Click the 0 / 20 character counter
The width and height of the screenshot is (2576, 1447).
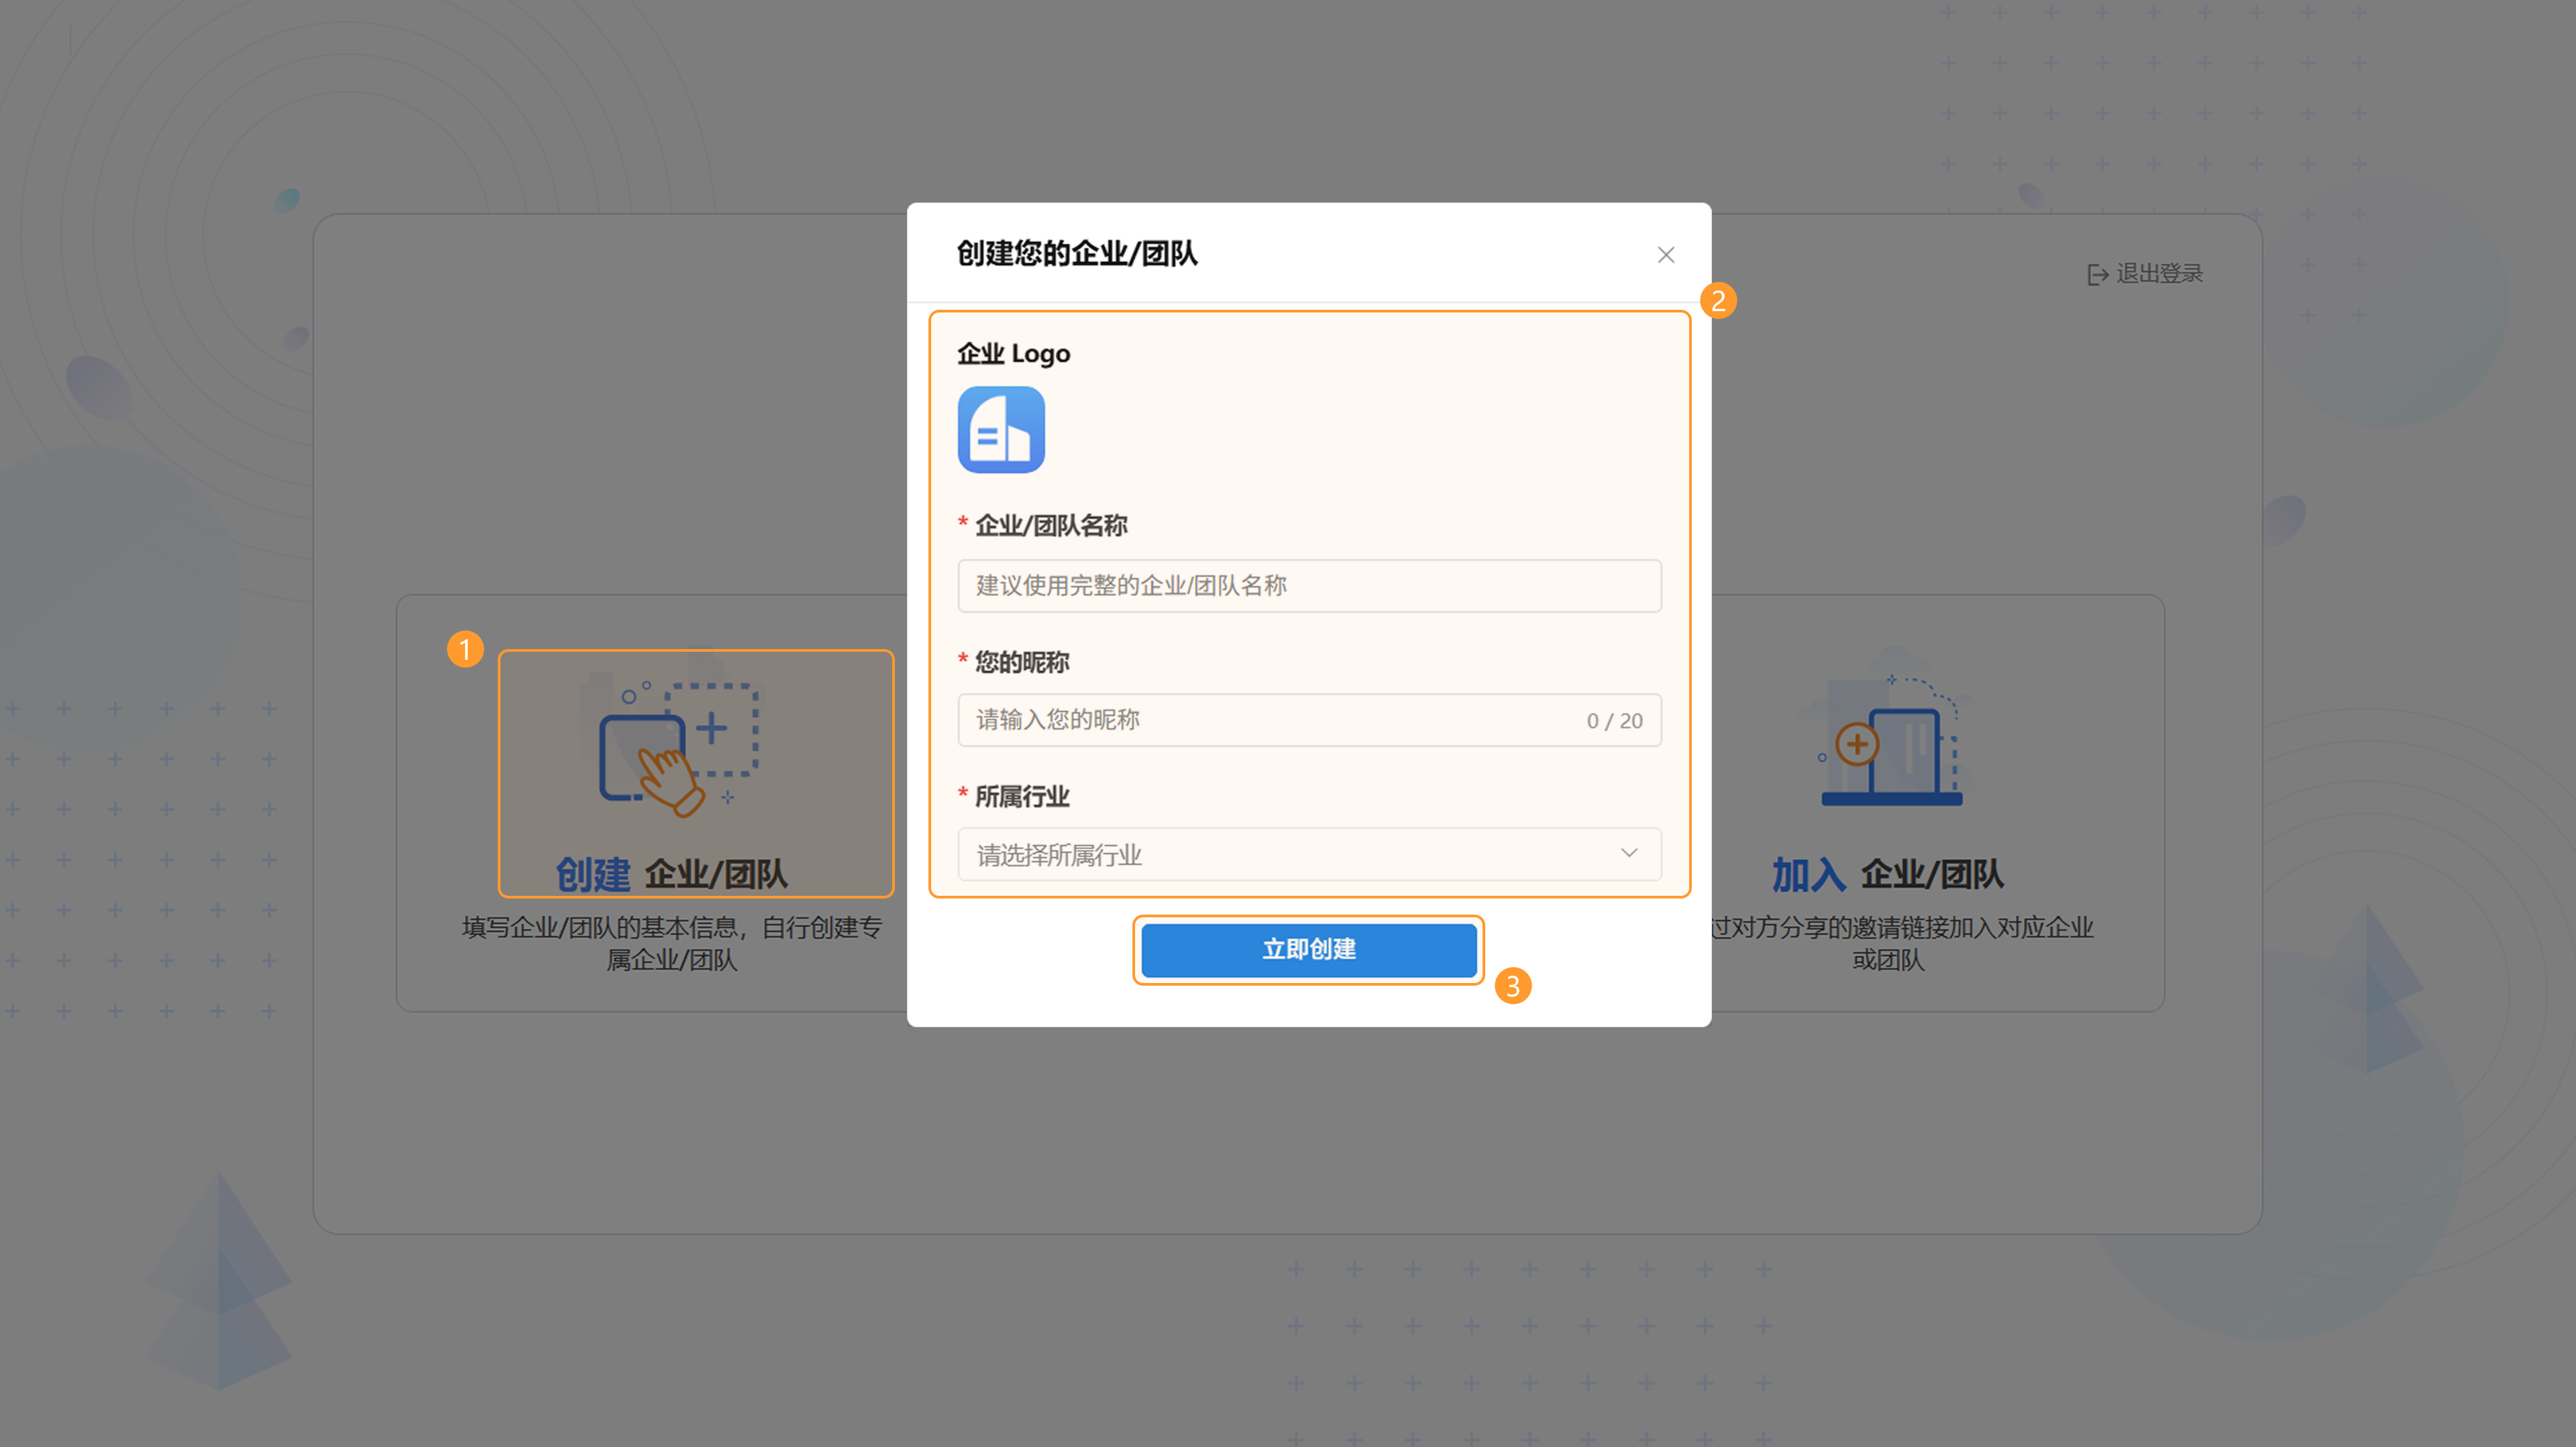click(x=1614, y=721)
